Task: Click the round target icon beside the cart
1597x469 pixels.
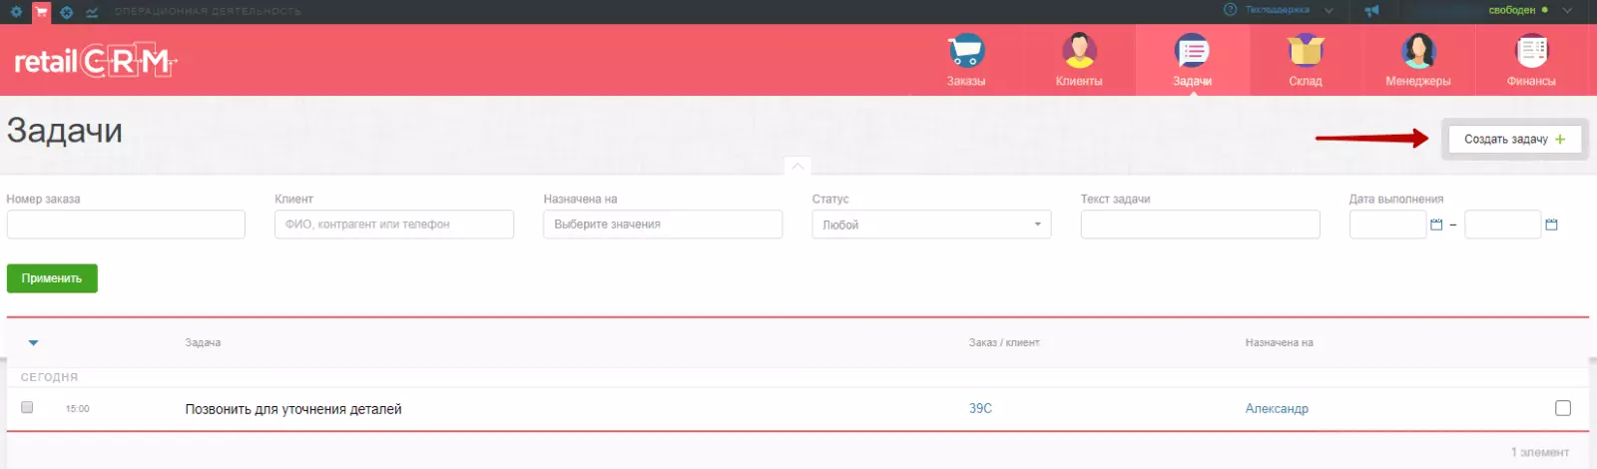Action: click(x=67, y=12)
